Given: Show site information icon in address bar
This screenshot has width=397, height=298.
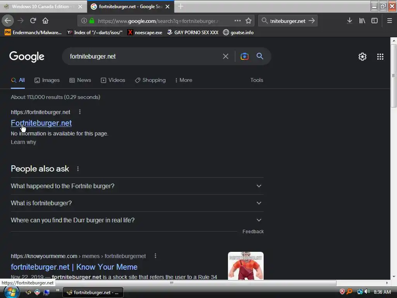Looking at the screenshot, I should point(84,21).
